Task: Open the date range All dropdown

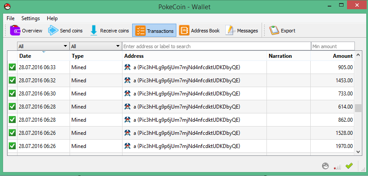Action: [43, 46]
